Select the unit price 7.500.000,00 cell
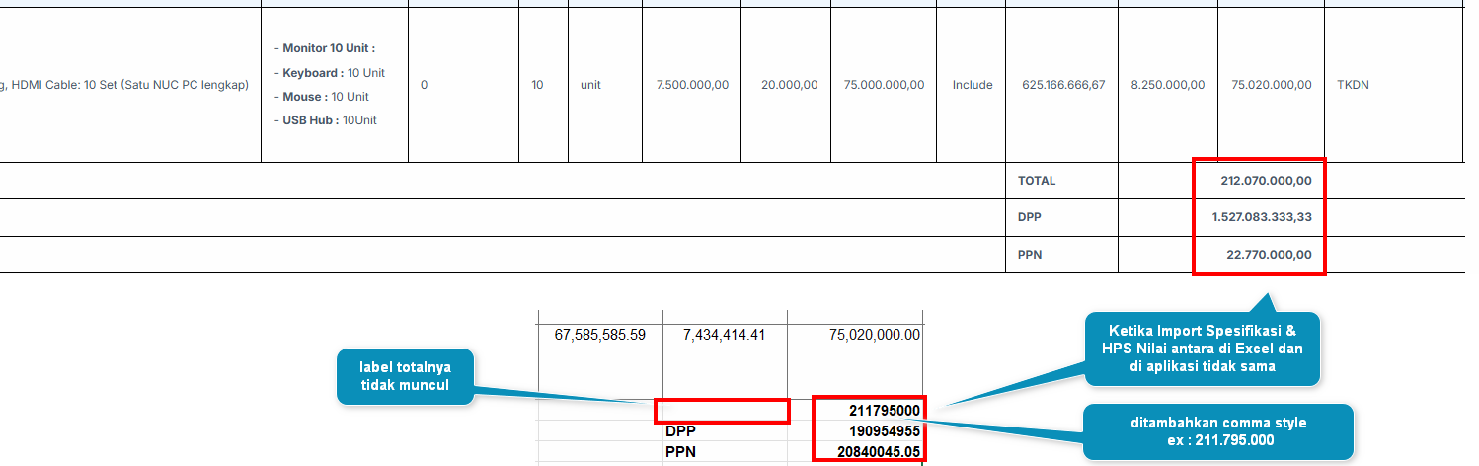 tap(692, 85)
